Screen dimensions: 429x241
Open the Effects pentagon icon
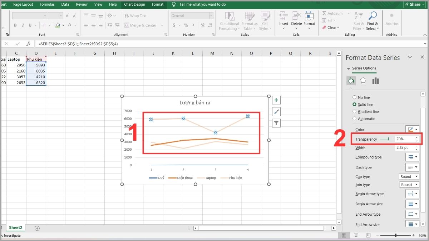363,81
